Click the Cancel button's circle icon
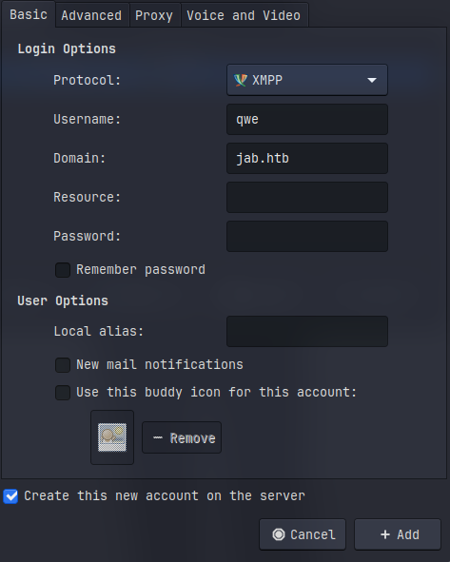The image size is (450, 562). pos(279,534)
